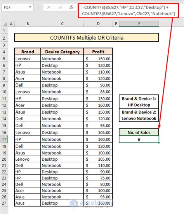Select cell C20 Desktop in row 20
The height and width of the screenshot is (214, 184).
pos(62,159)
